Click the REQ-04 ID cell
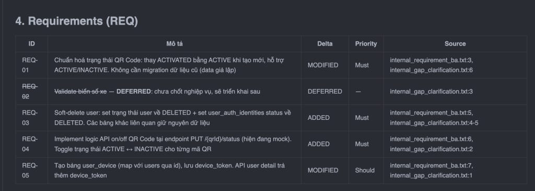This screenshot has height=191, width=535. (x=30, y=144)
